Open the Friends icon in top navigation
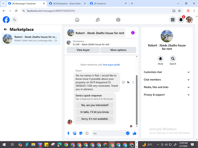Image resolution: width=198 pixels, height=148 pixels. tap(98, 20)
